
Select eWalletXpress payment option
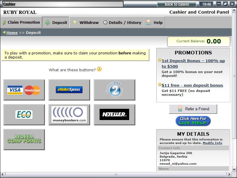(x=69, y=90)
